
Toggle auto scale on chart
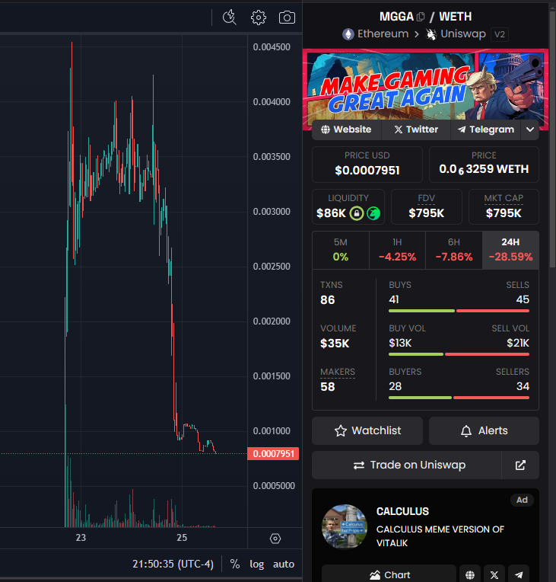(x=284, y=564)
